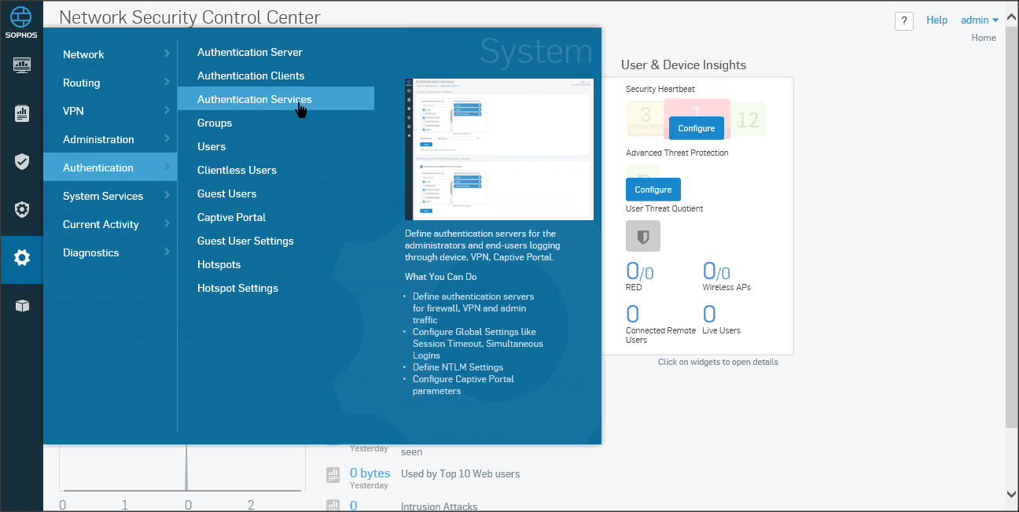The height and width of the screenshot is (512, 1019).
Task: Open the Reports sidebar icon
Action: 22,114
